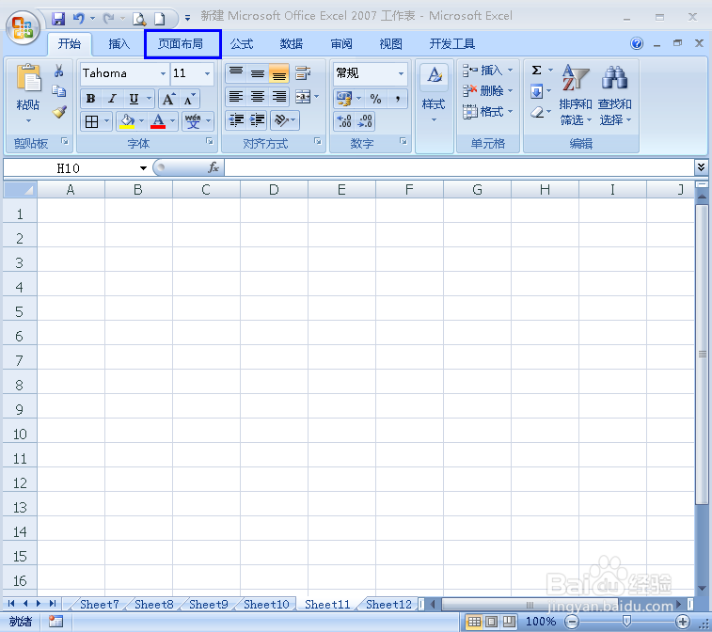Open Print Preview from Quick Access toolbar
712x632 pixels.
coord(139,19)
